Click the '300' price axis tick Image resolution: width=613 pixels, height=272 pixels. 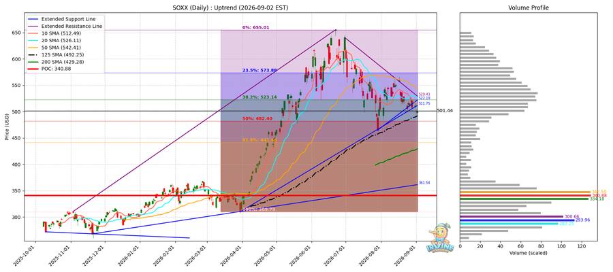[x=17, y=218]
